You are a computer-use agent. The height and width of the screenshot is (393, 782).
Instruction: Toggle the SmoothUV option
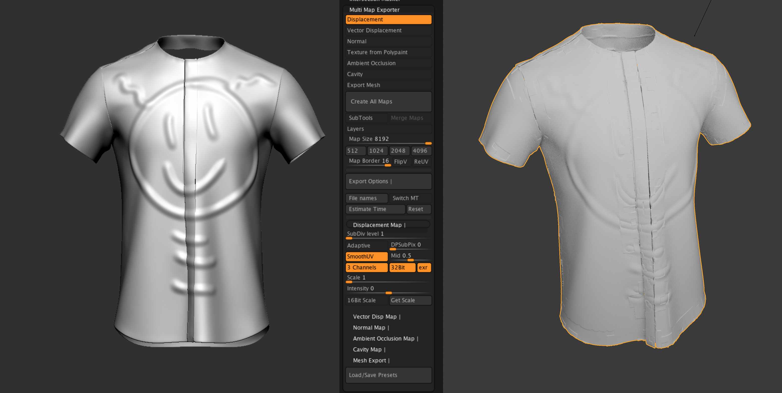click(x=366, y=256)
